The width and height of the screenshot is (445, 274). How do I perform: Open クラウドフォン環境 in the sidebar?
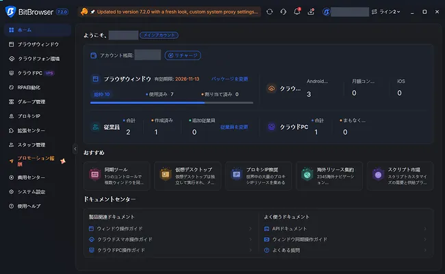click(38, 59)
